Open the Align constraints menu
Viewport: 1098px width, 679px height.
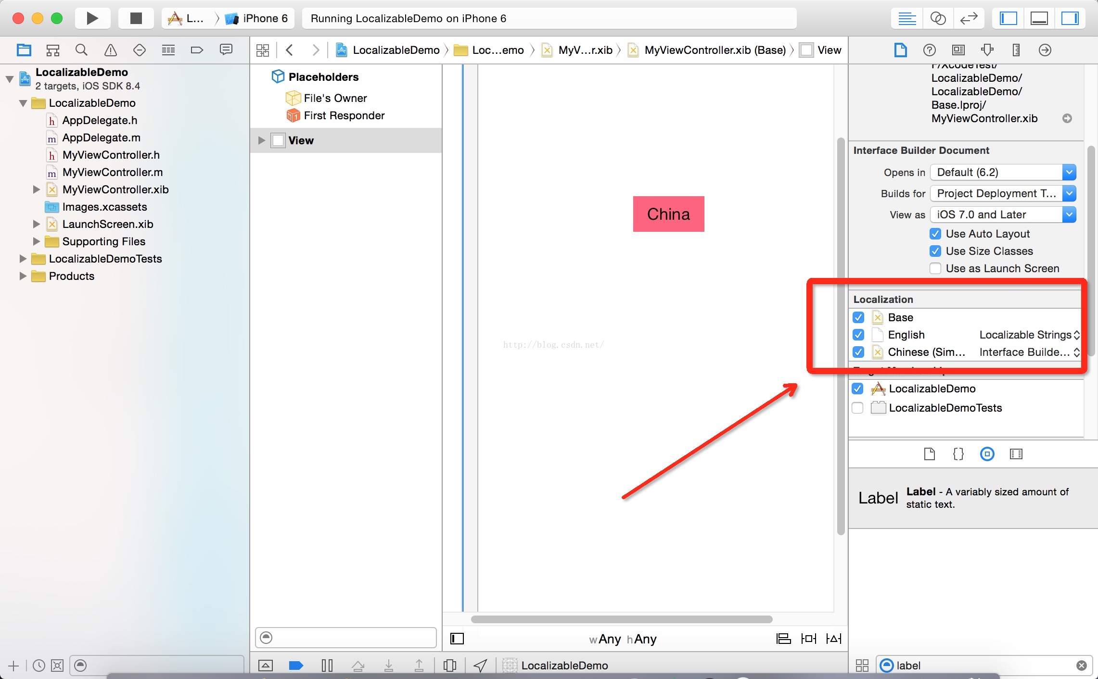tap(784, 639)
